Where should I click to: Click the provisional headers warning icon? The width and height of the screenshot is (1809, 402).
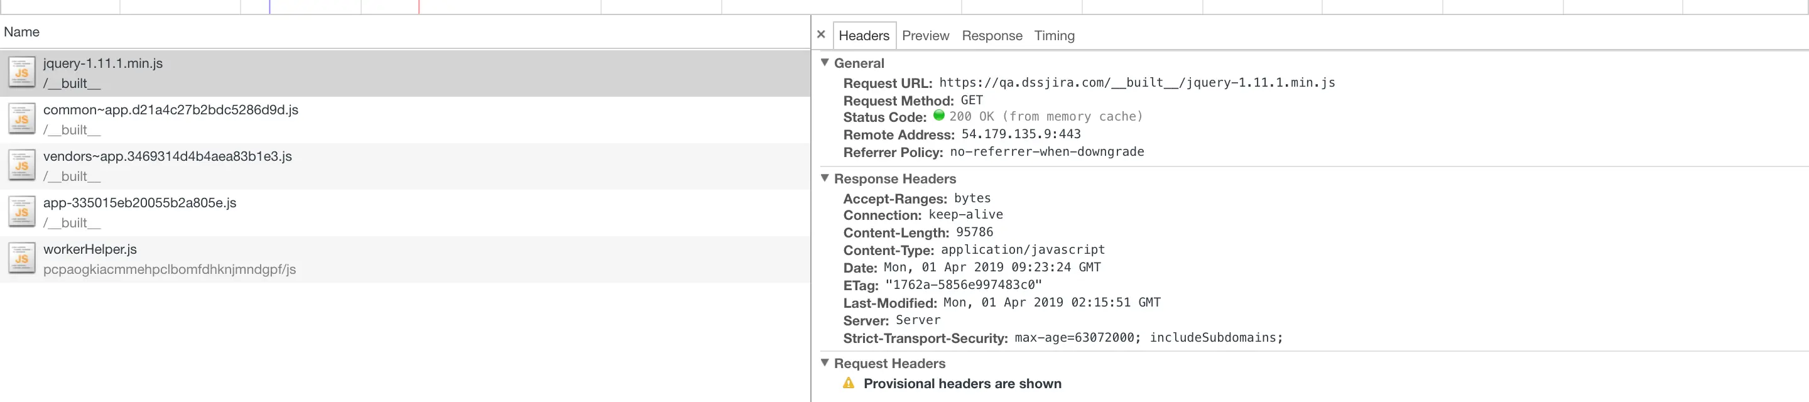[849, 383]
